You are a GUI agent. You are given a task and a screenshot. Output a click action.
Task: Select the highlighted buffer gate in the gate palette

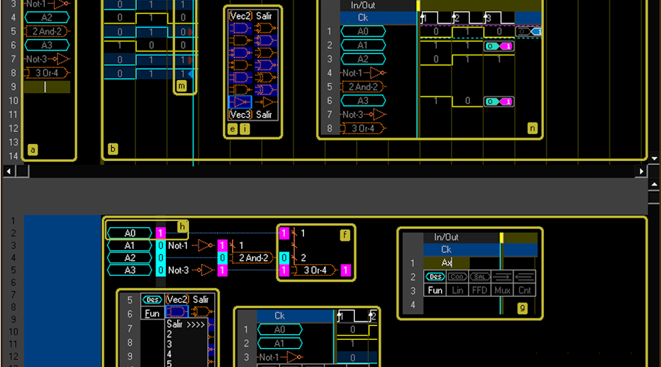tap(240, 102)
